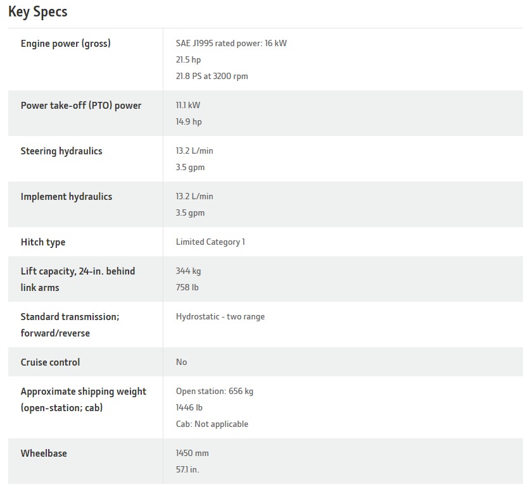Click the Key Specs heading
523x494 pixels.
pyautogui.click(x=37, y=11)
